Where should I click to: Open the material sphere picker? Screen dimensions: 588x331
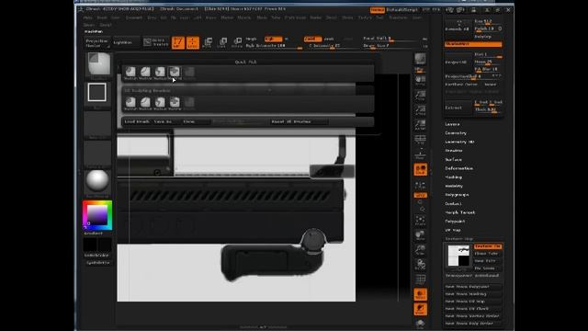point(97,181)
